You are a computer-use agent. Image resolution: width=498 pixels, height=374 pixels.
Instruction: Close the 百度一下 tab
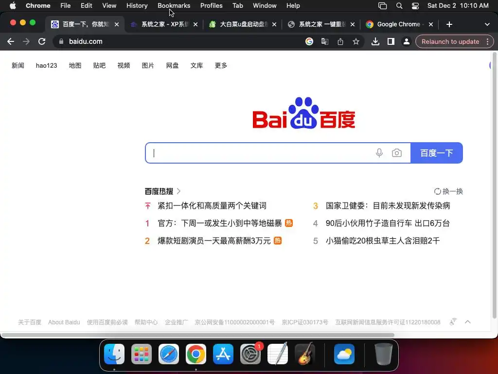coord(117,24)
